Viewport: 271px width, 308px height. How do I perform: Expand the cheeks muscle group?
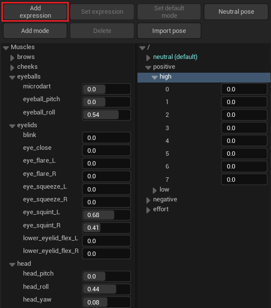pyautogui.click(x=12, y=67)
